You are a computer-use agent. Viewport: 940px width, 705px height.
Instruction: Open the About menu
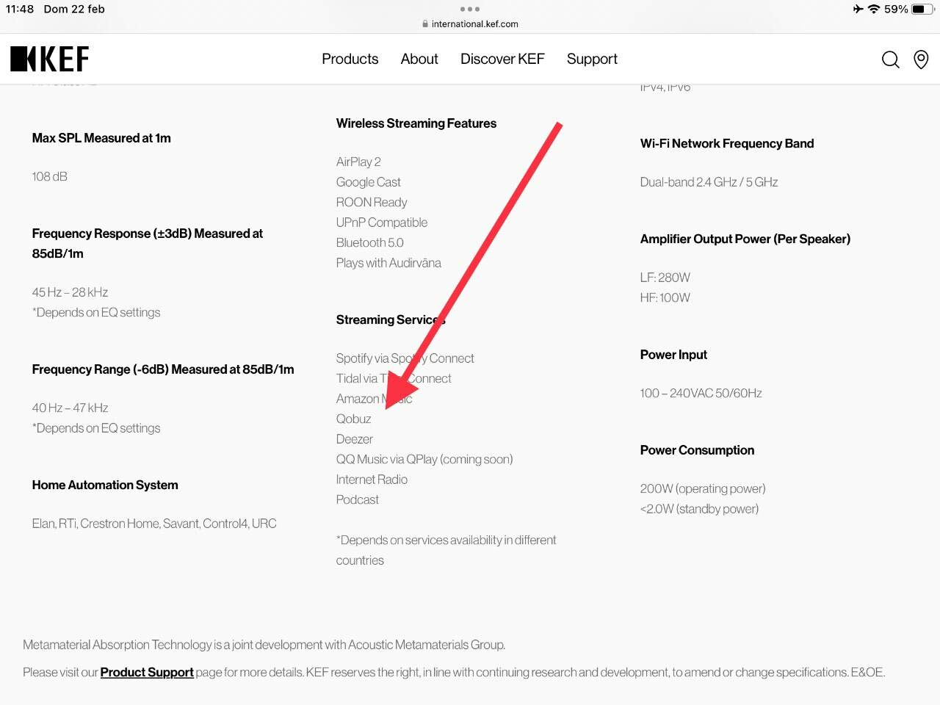[419, 59]
